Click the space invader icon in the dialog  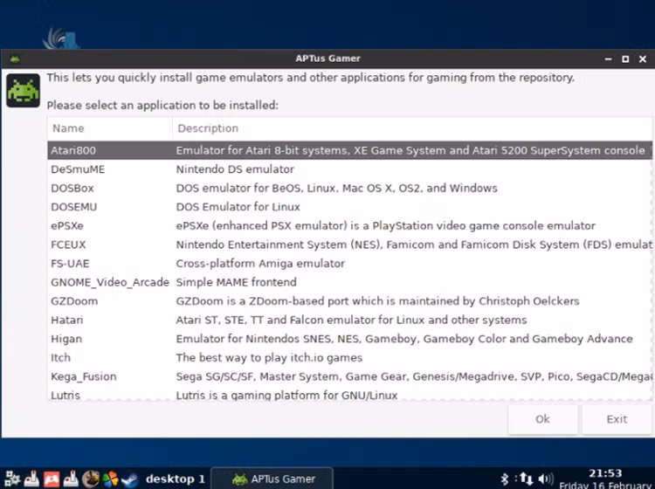coord(24,91)
